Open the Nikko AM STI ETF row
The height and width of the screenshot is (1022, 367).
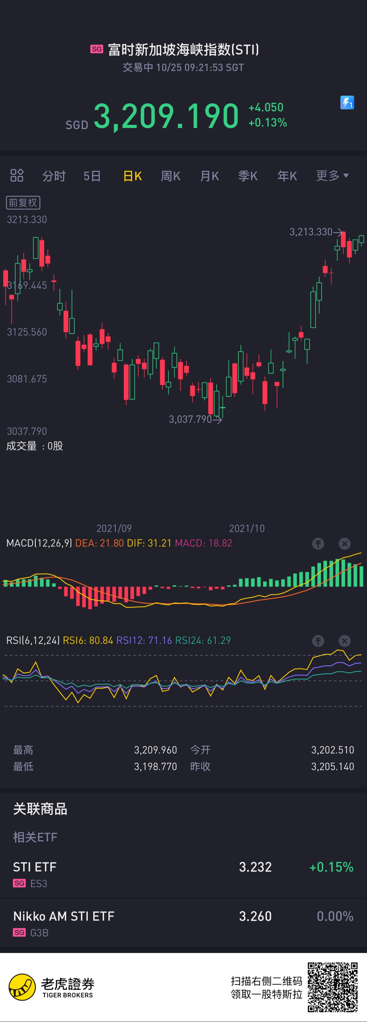point(183,923)
